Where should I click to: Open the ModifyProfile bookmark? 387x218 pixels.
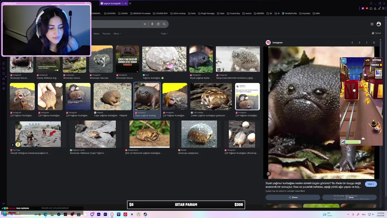click(289, 13)
